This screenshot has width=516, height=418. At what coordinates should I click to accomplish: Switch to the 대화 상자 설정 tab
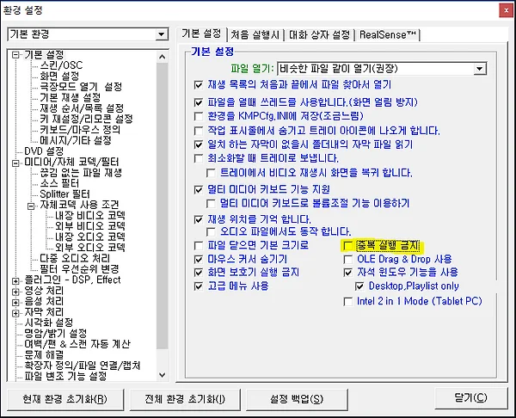point(320,34)
